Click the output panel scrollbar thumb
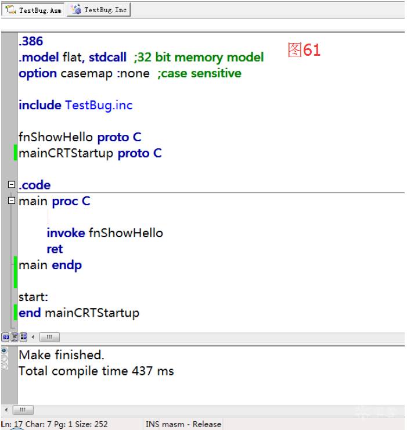The image size is (407, 430). [x=23, y=410]
